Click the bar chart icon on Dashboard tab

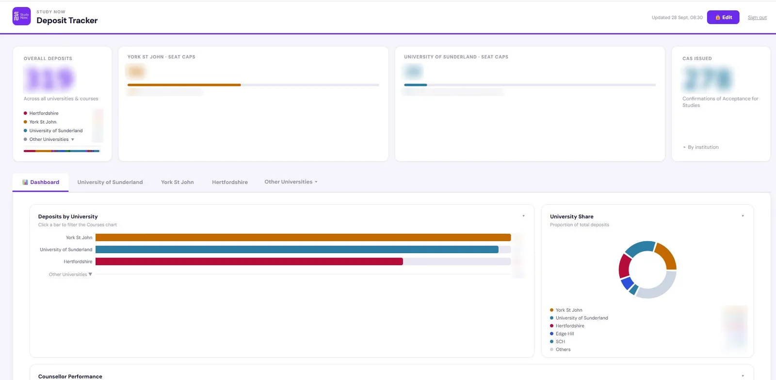(25, 182)
